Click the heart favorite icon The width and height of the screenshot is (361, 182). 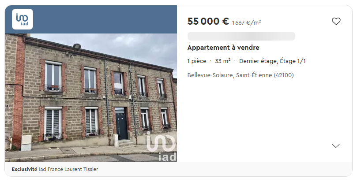point(336,21)
